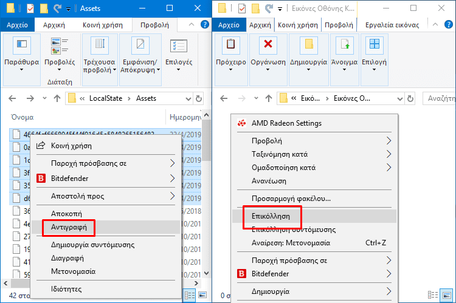The width and height of the screenshot is (456, 303).
Task: Open the Προβολές layout options
Action: pos(60,54)
